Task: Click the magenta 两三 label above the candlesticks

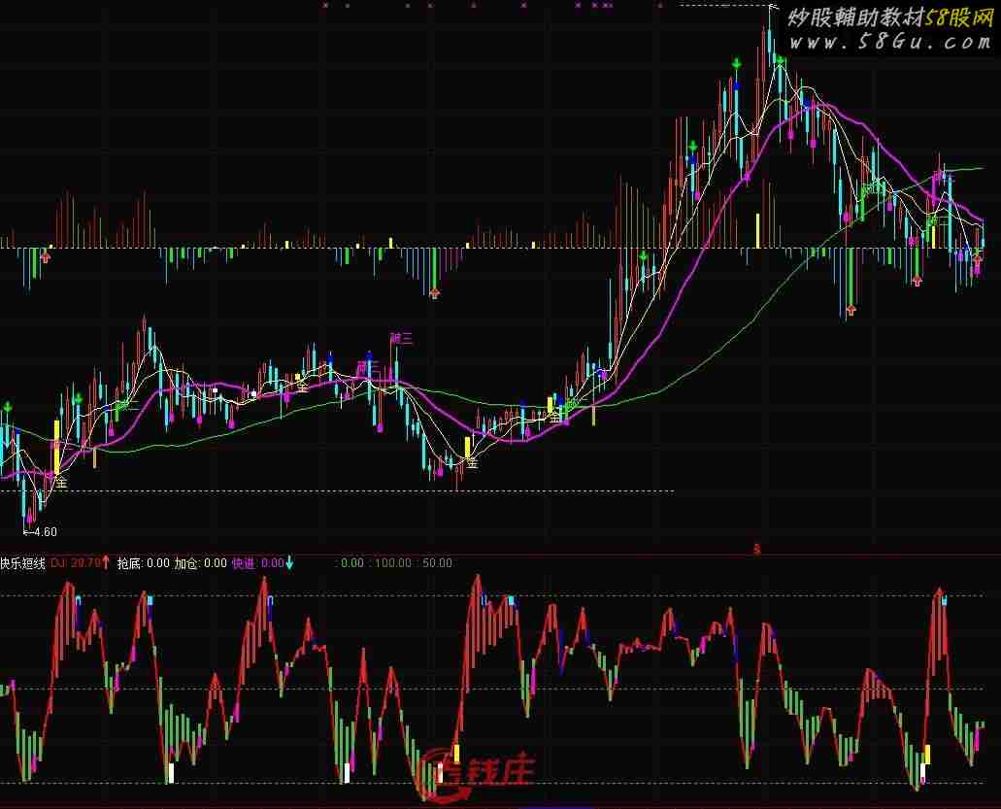Action: click(401, 338)
